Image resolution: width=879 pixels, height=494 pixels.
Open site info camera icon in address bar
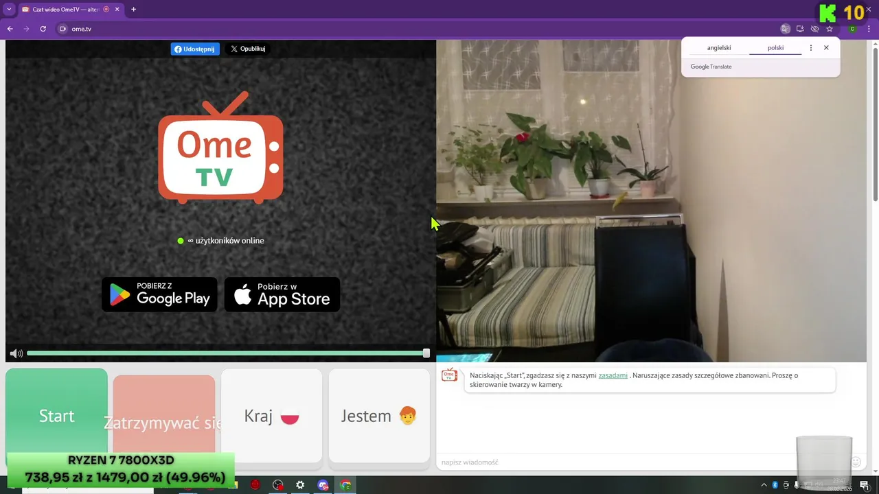pyautogui.click(x=63, y=29)
